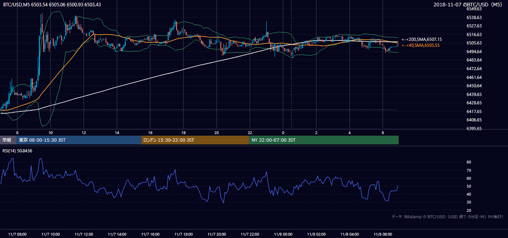Click the 11/7 16:00 date label

[x=150, y=234]
